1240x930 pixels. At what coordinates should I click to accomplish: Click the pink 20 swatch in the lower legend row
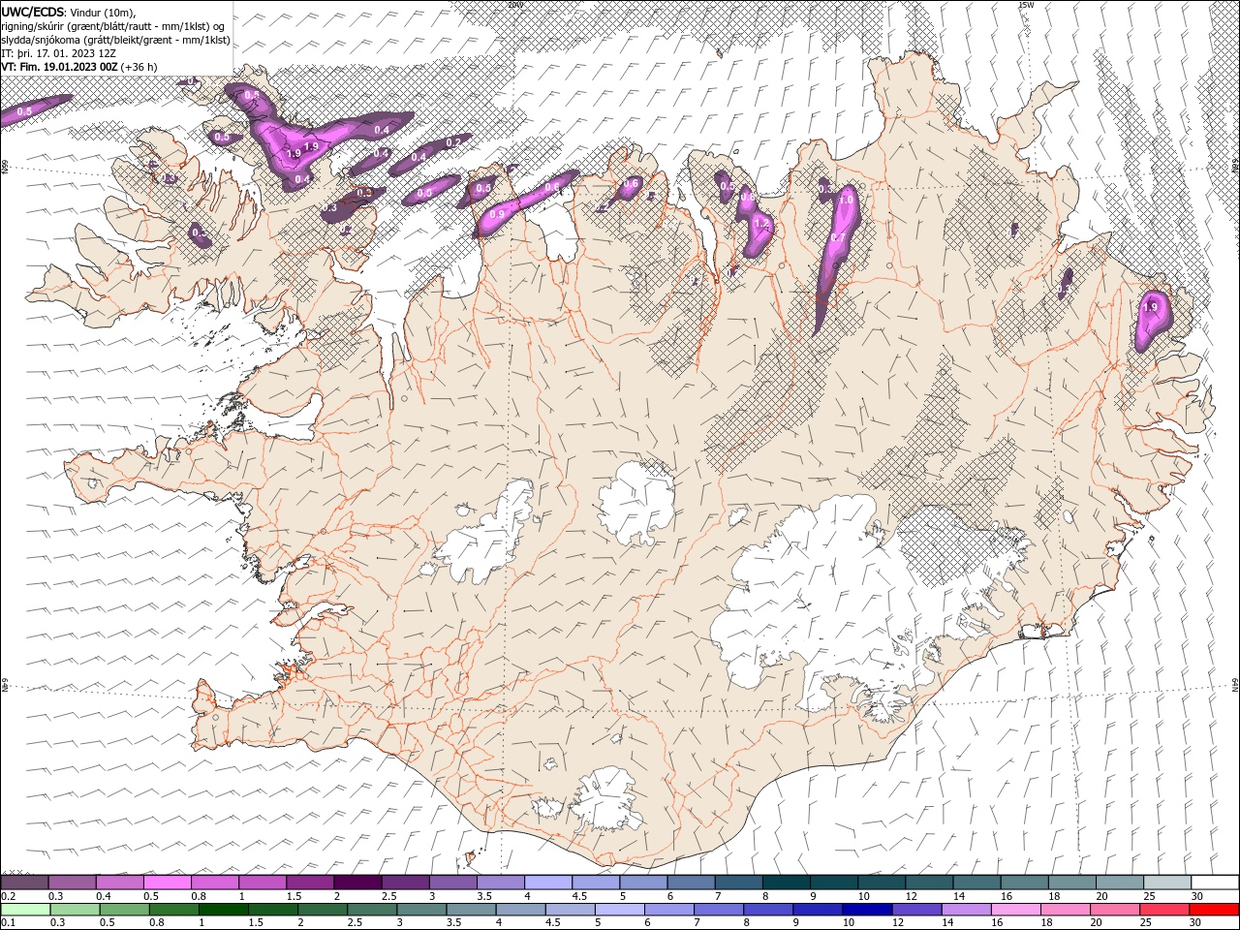1114,910
